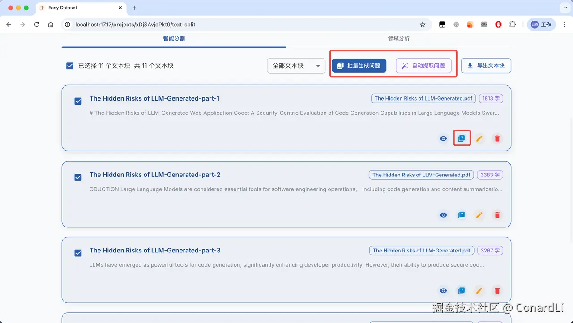Screen dimensions: 573x323
Task: Click the CRX extension icon
Action: point(484,25)
